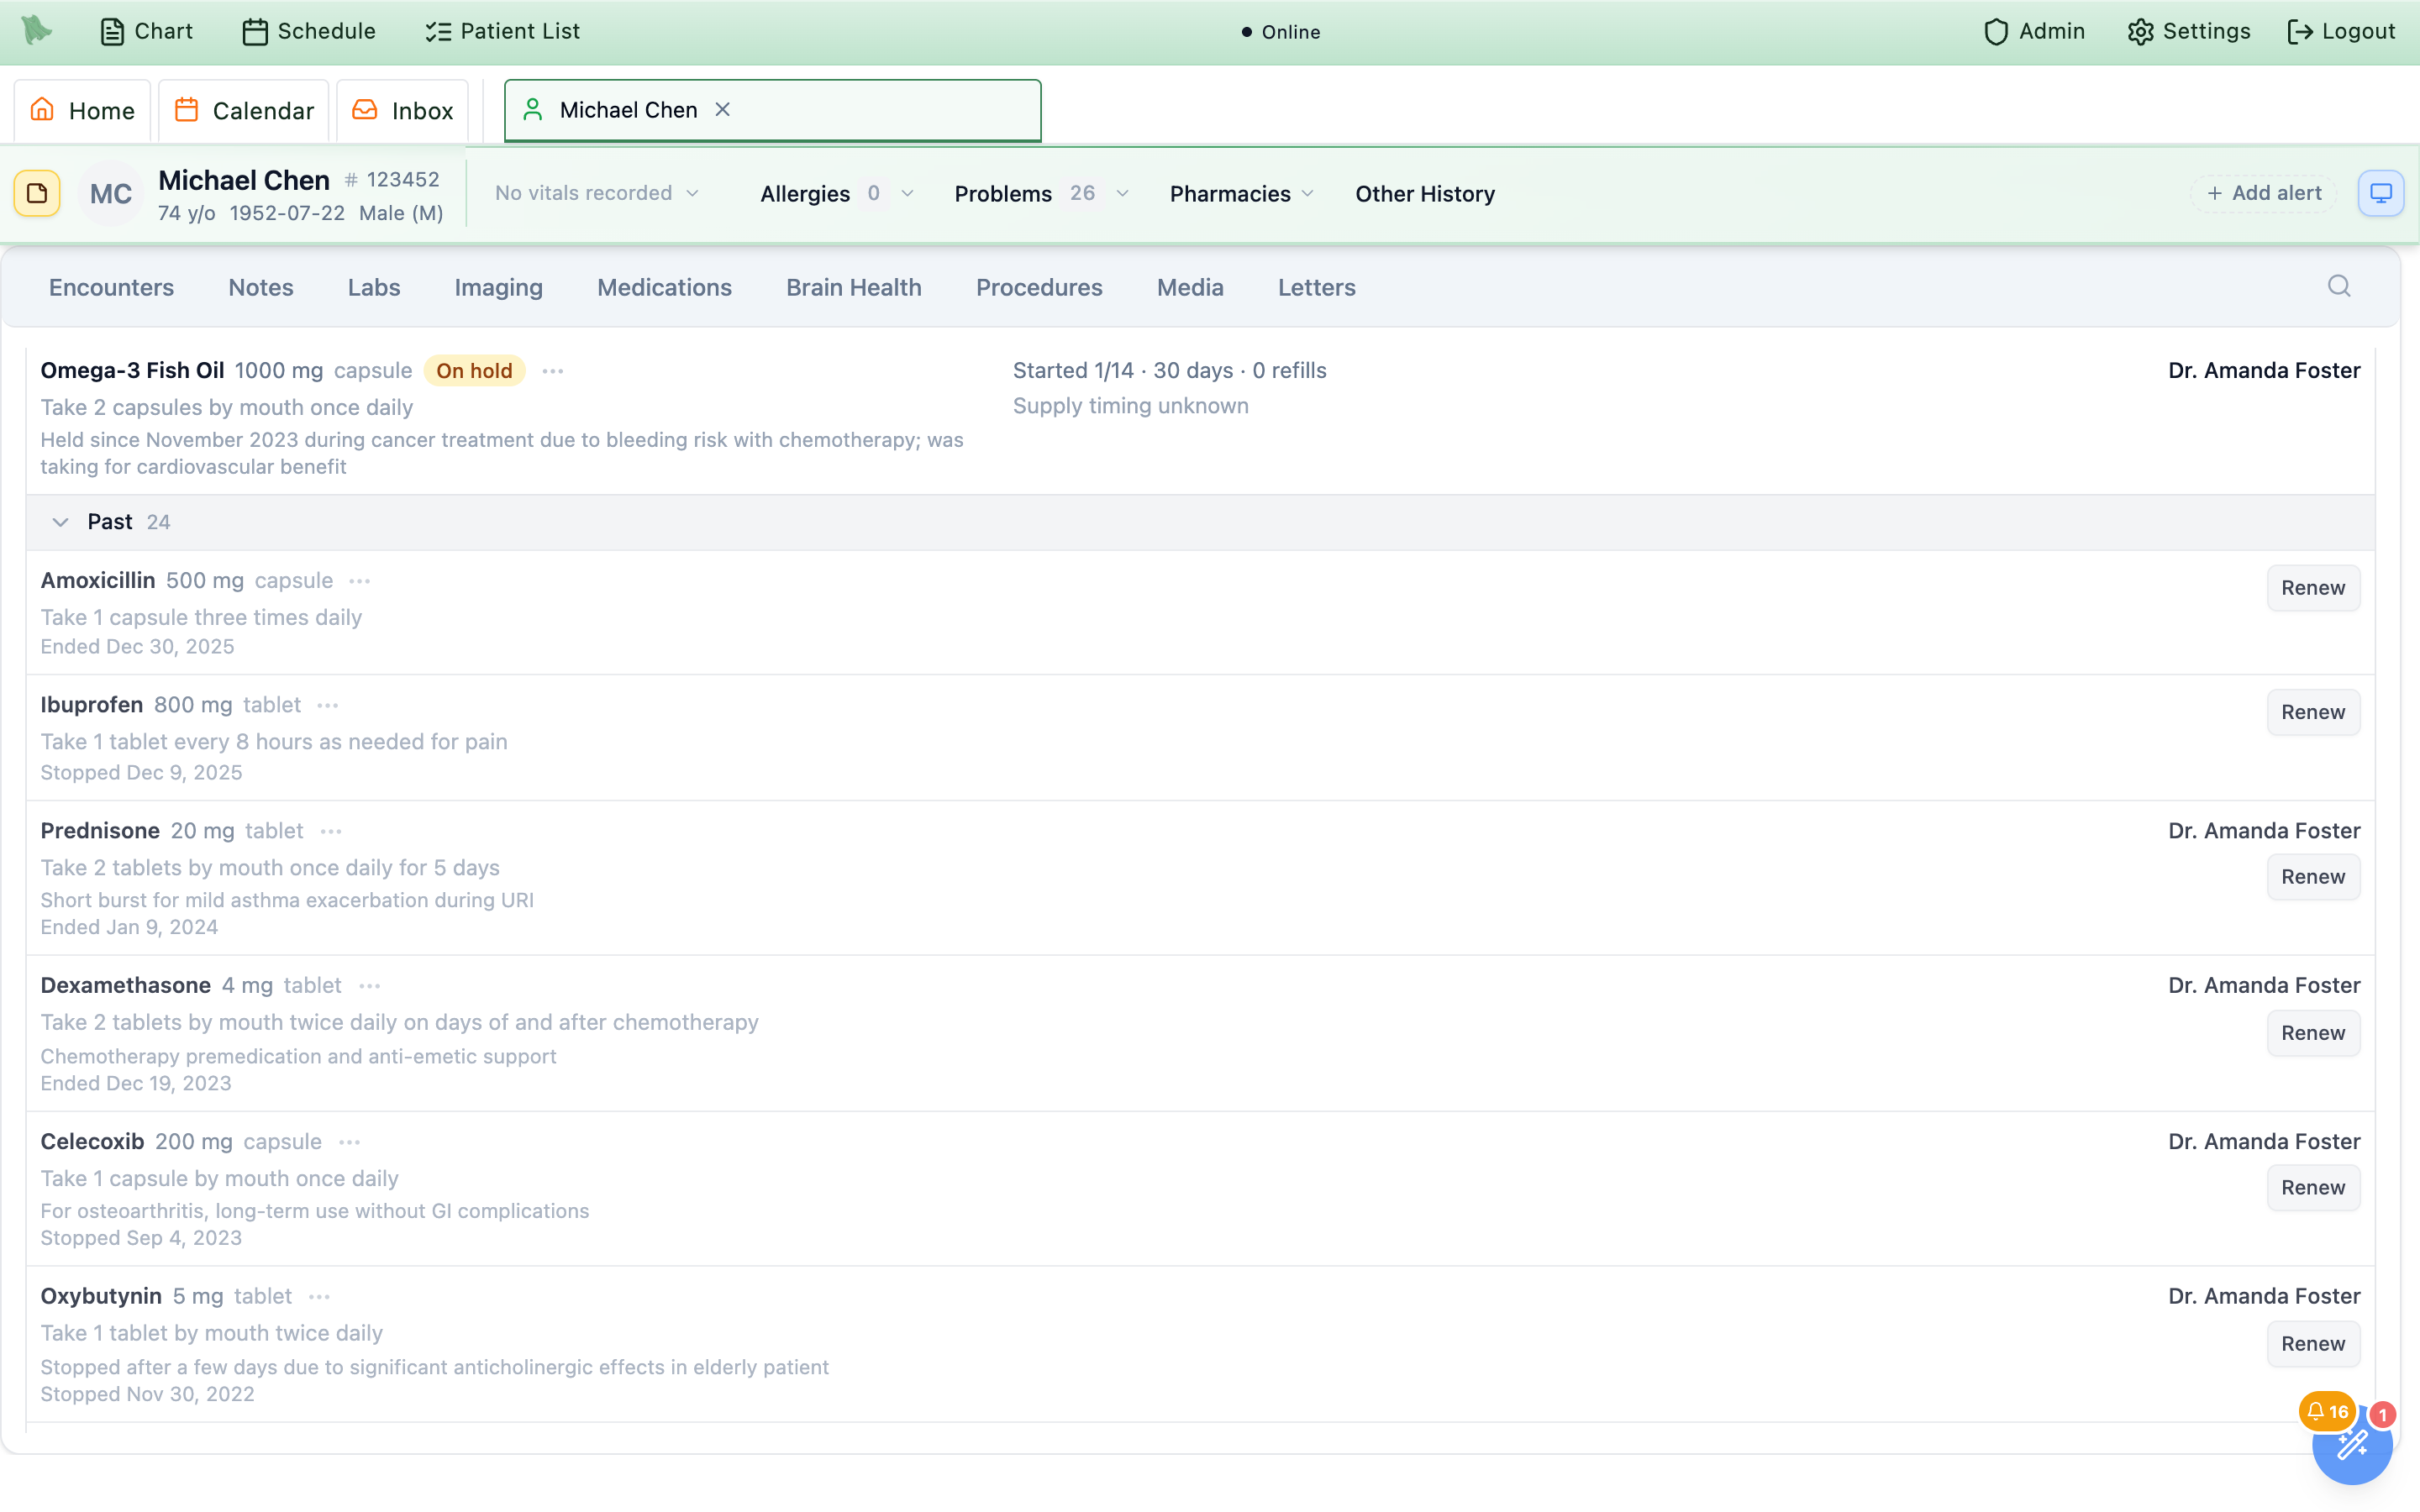Viewport: 2420px width, 1512px height.
Task: Open more options for Omega-3 Fish Oil
Action: (x=553, y=371)
